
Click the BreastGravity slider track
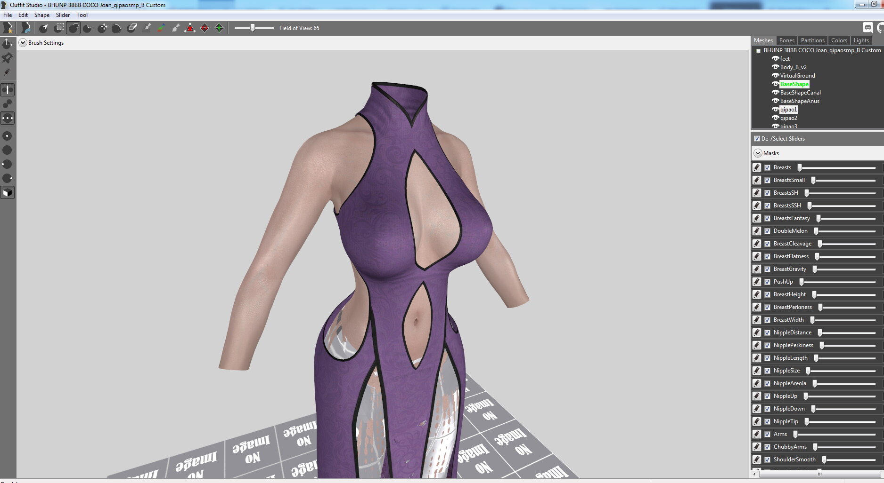[843, 269]
